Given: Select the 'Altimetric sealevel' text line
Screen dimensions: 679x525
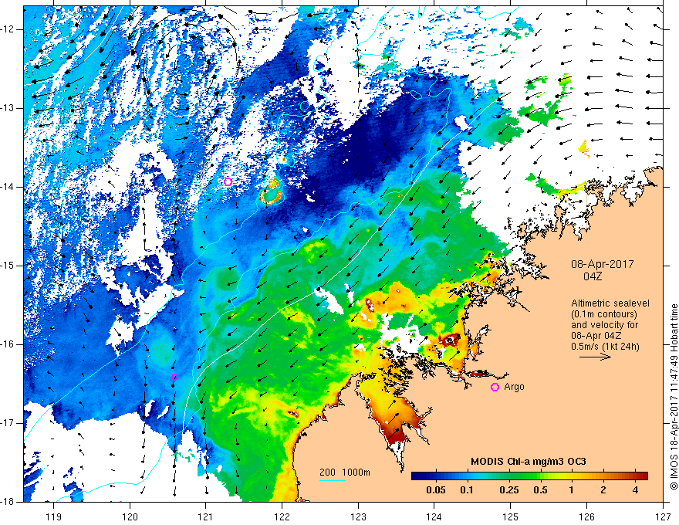Looking at the screenshot, I should pyautogui.click(x=610, y=303).
